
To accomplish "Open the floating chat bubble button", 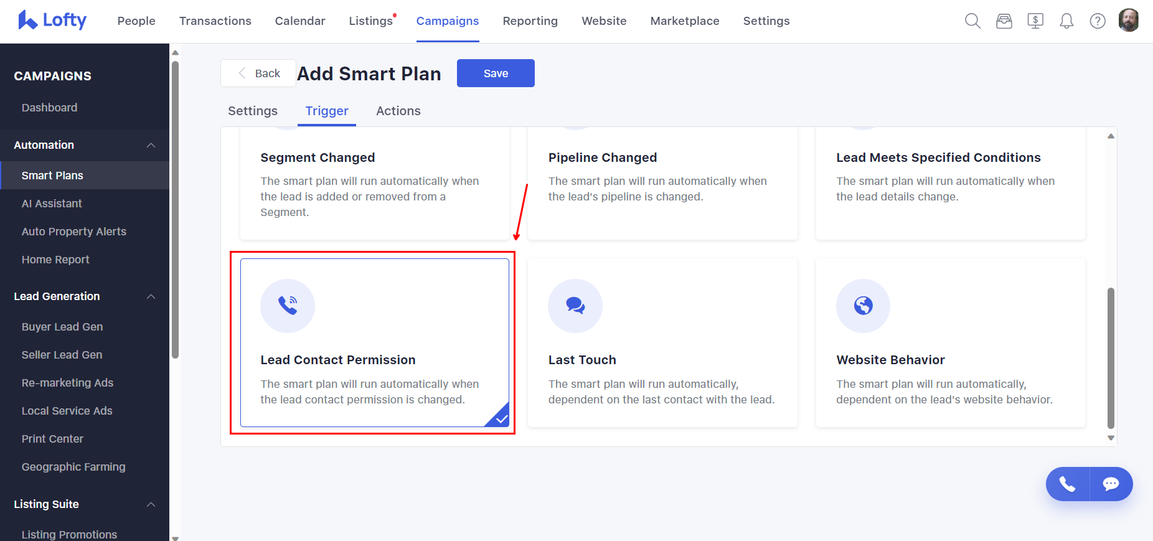I will (x=1111, y=484).
